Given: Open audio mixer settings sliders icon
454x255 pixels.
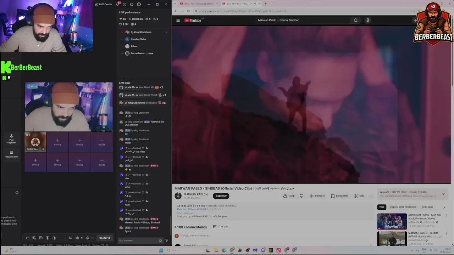Looking at the screenshot, I should pyautogui.click(x=70, y=238).
